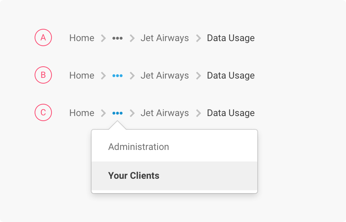346x222 pixels.
Task: Click the chevron before Data Usage in row B
Action: pyautogui.click(x=199, y=76)
